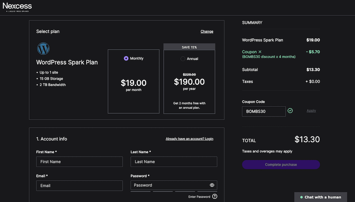Click the 'BOMBS30 discount x 4 months' note

click(x=269, y=57)
